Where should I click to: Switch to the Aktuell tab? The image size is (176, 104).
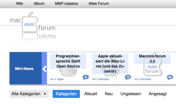91,94
